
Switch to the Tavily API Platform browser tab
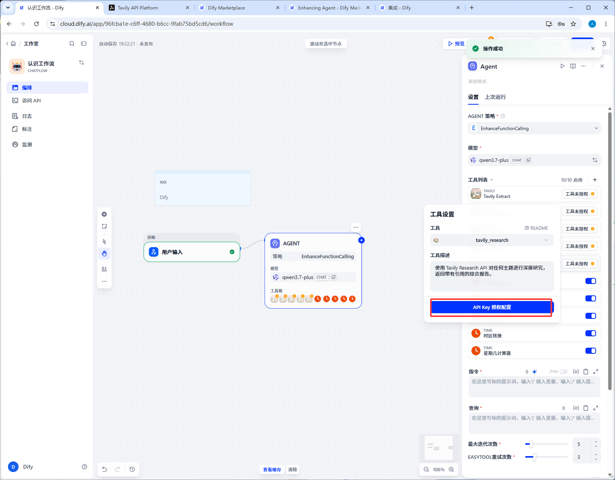[149, 8]
